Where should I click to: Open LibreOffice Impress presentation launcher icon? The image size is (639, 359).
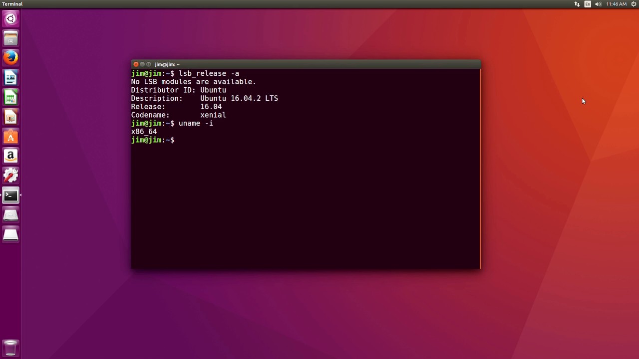pos(10,117)
